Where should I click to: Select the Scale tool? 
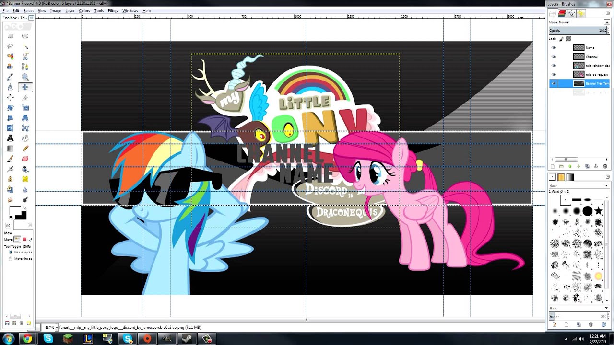click(25, 107)
